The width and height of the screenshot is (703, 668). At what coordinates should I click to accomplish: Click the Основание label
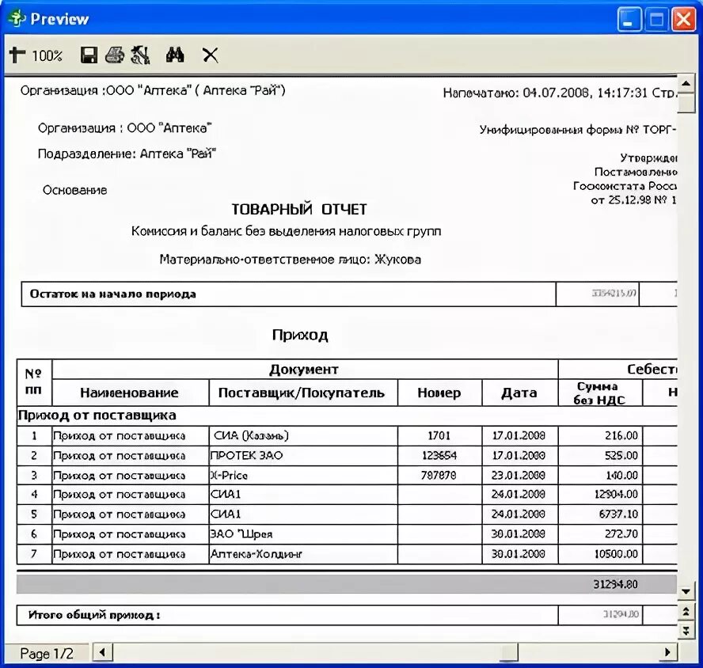(75, 190)
